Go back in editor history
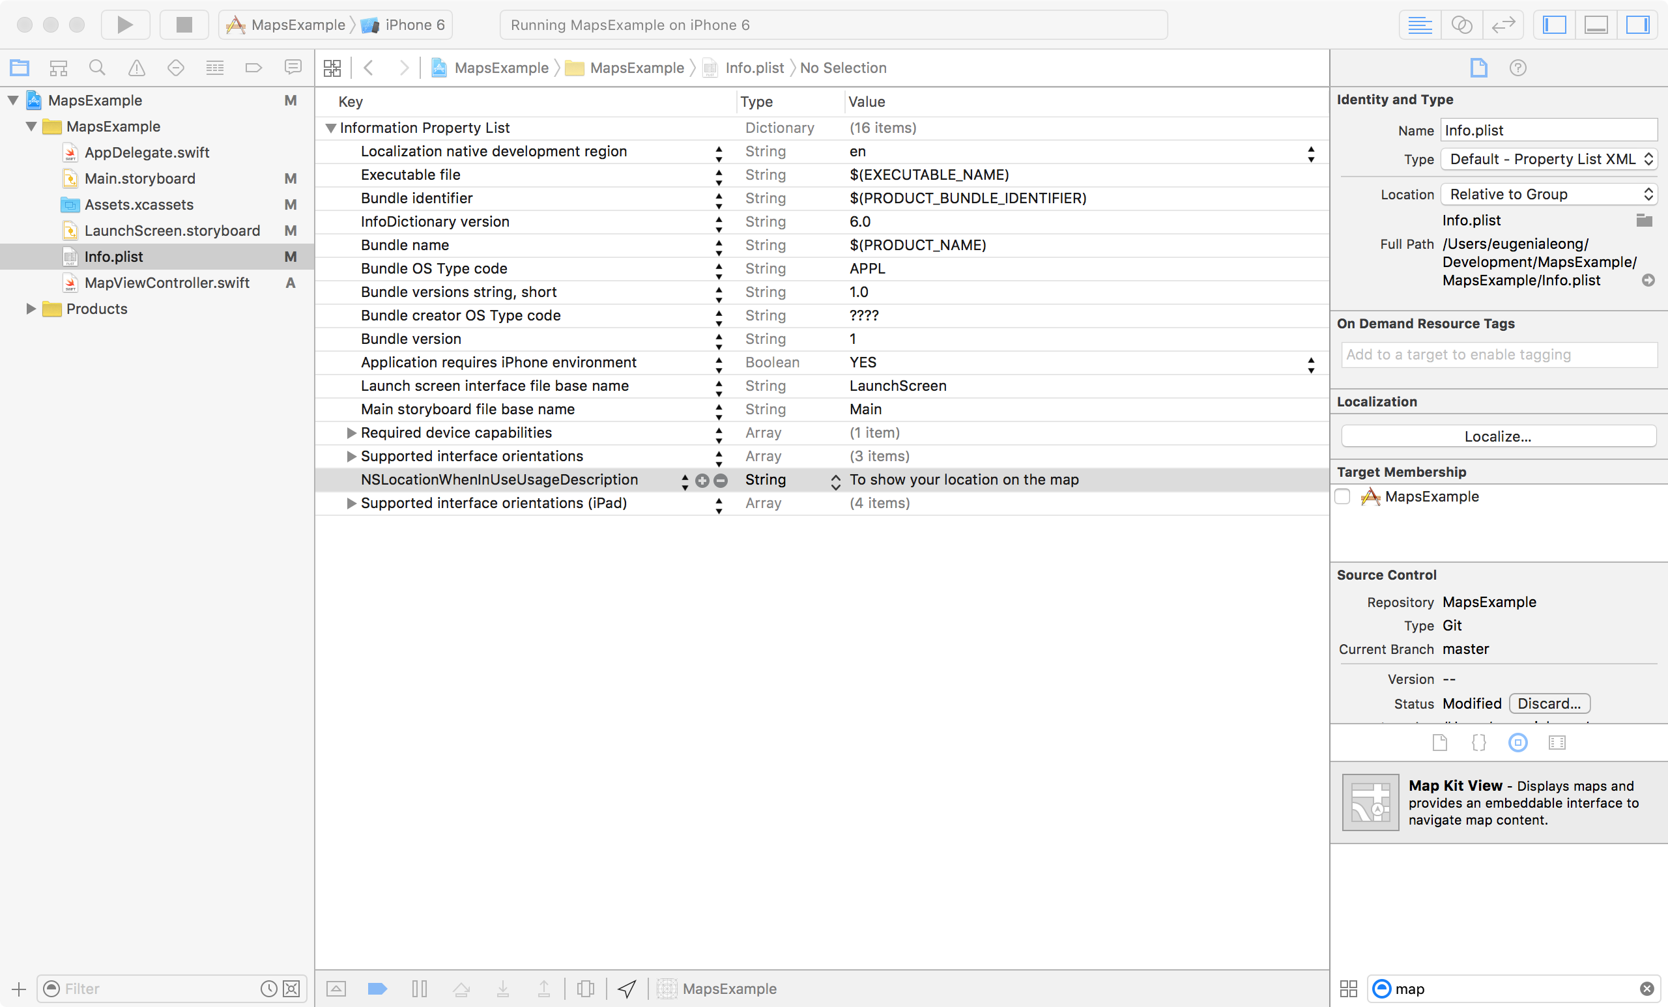This screenshot has width=1668, height=1007. click(369, 68)
